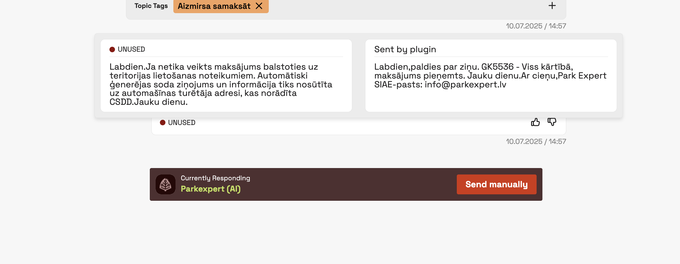
Task: Click the Parkexpert (AI) responder name
Action: point(211,189)
